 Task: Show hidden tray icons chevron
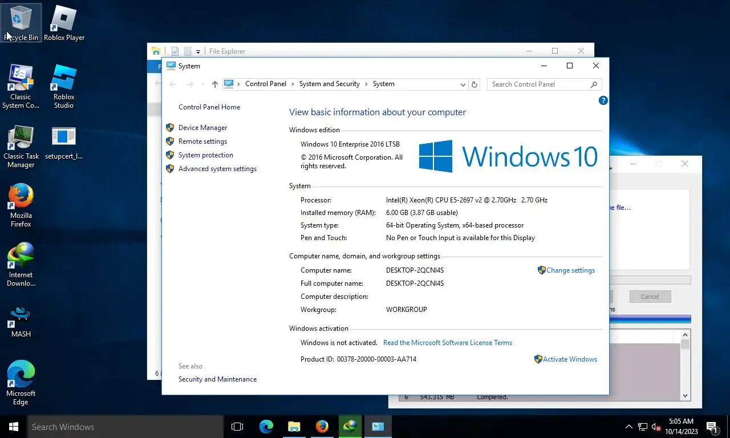[628, 427]
